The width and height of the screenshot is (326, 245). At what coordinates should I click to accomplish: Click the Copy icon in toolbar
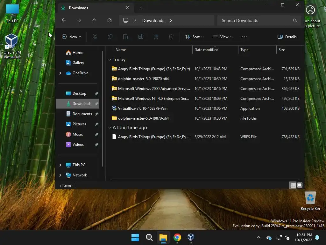(110, 37)
